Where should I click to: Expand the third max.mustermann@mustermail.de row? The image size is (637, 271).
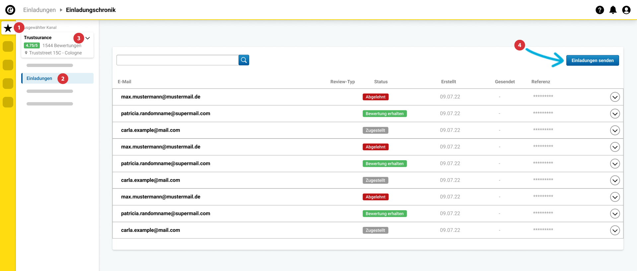pos(615,197)
